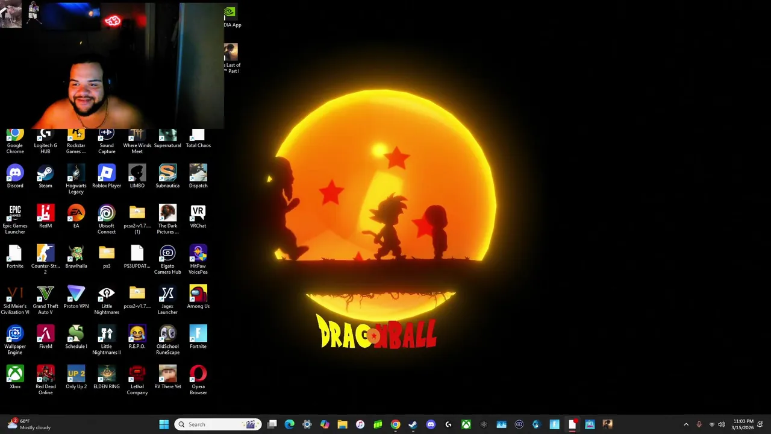Launch the VRChat desktop shortcut

click(198, 216)
